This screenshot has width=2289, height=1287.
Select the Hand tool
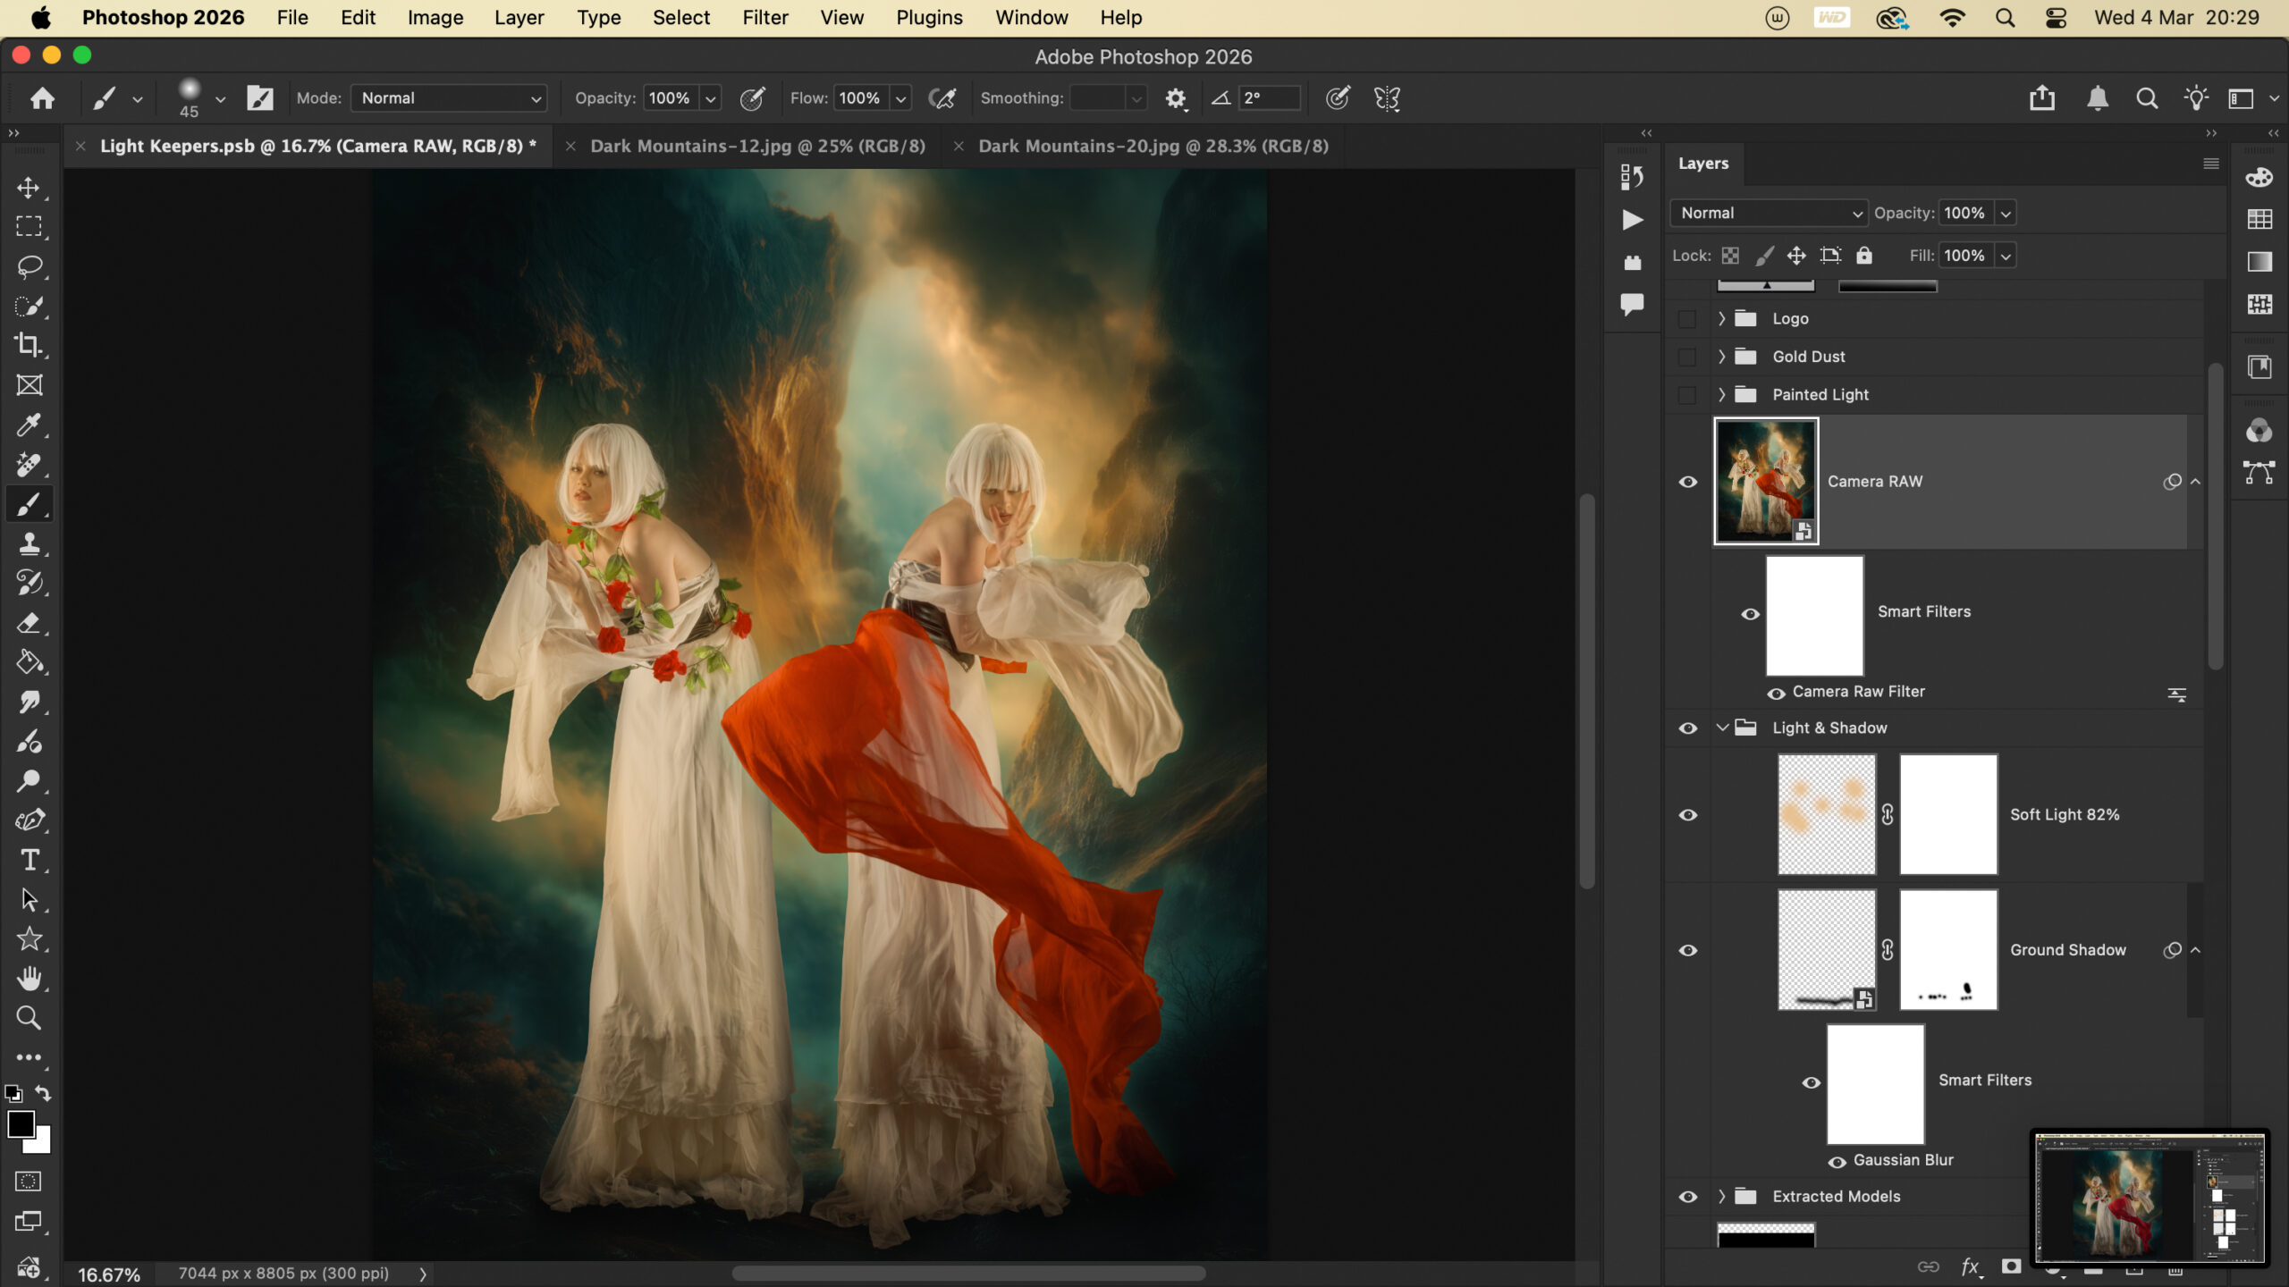point(29,979)
